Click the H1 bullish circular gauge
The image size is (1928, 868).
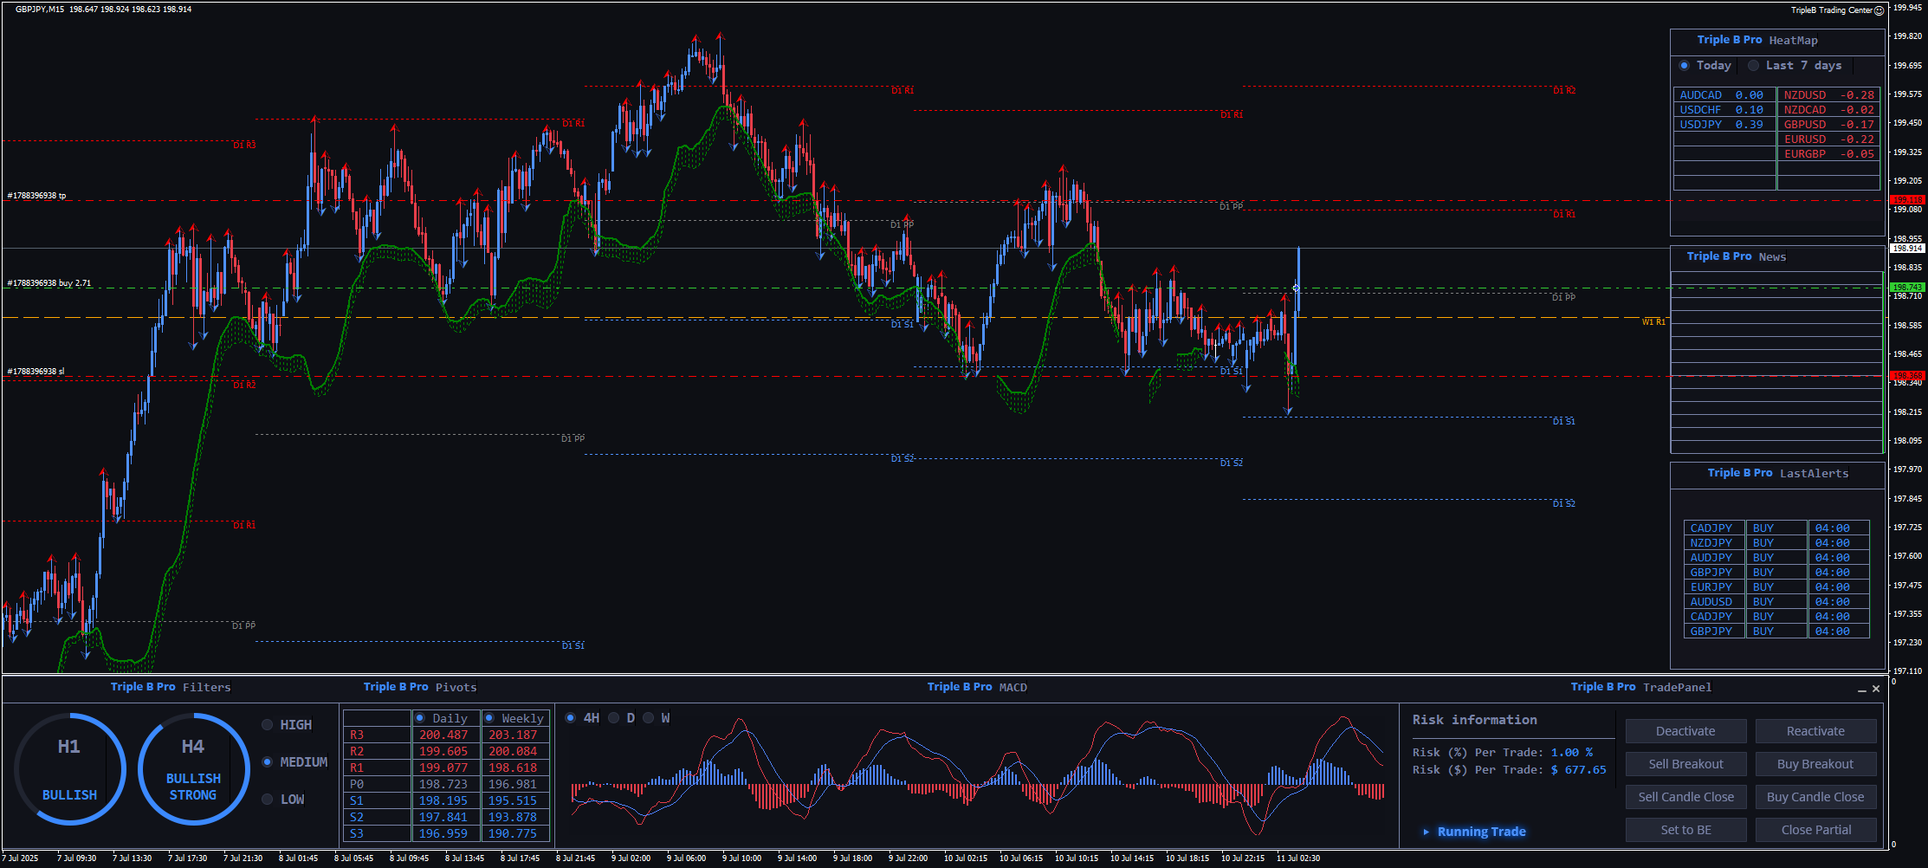tap(69, 768)
